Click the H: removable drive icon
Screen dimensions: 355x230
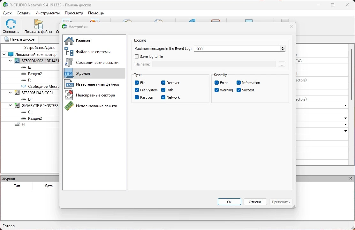click(17, 125)
